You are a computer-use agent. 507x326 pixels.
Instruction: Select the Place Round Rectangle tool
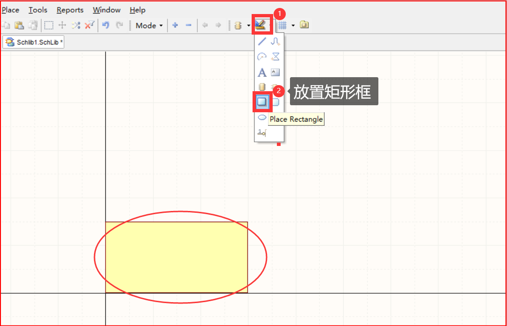click(275, 102)
